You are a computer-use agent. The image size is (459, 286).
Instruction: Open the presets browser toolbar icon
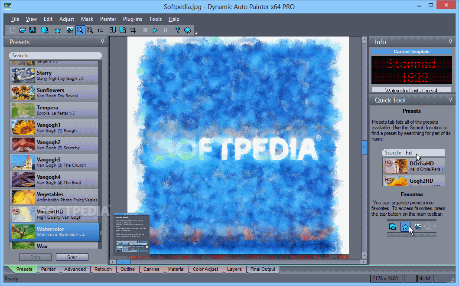click(x=45, y=30)
